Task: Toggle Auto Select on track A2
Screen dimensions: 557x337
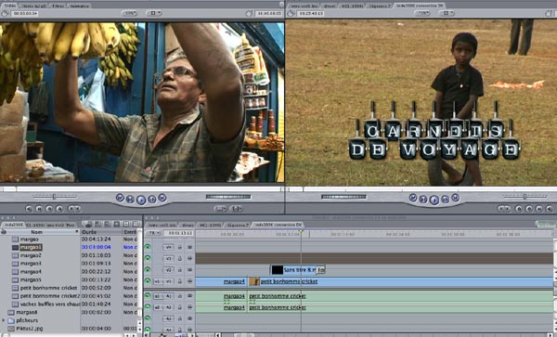Action: 189,307
